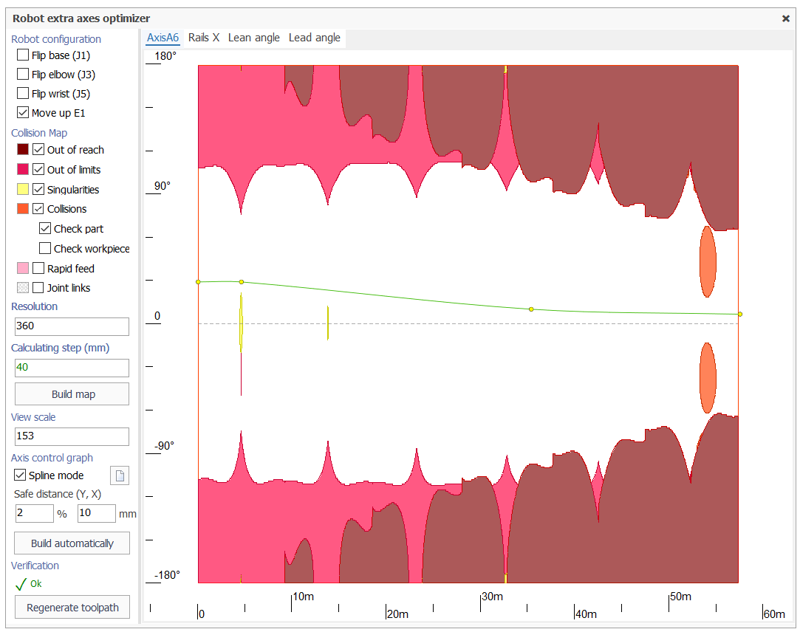The width and height of the screenshot is (800, 632).
Task: Click the orange Collisions color swatch
Action: [x=23, y=209]
